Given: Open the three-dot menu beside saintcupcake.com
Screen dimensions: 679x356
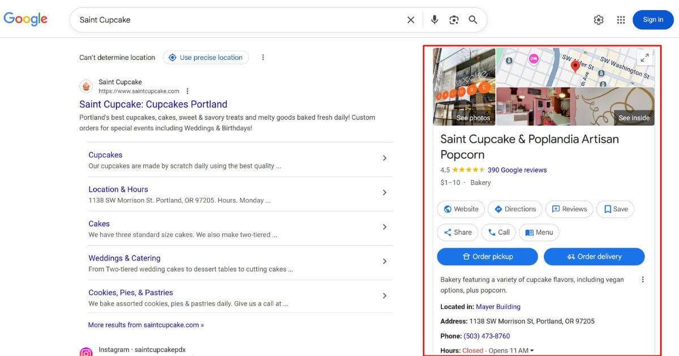Looking at the screenshot, I should click(x=187, y=90).
